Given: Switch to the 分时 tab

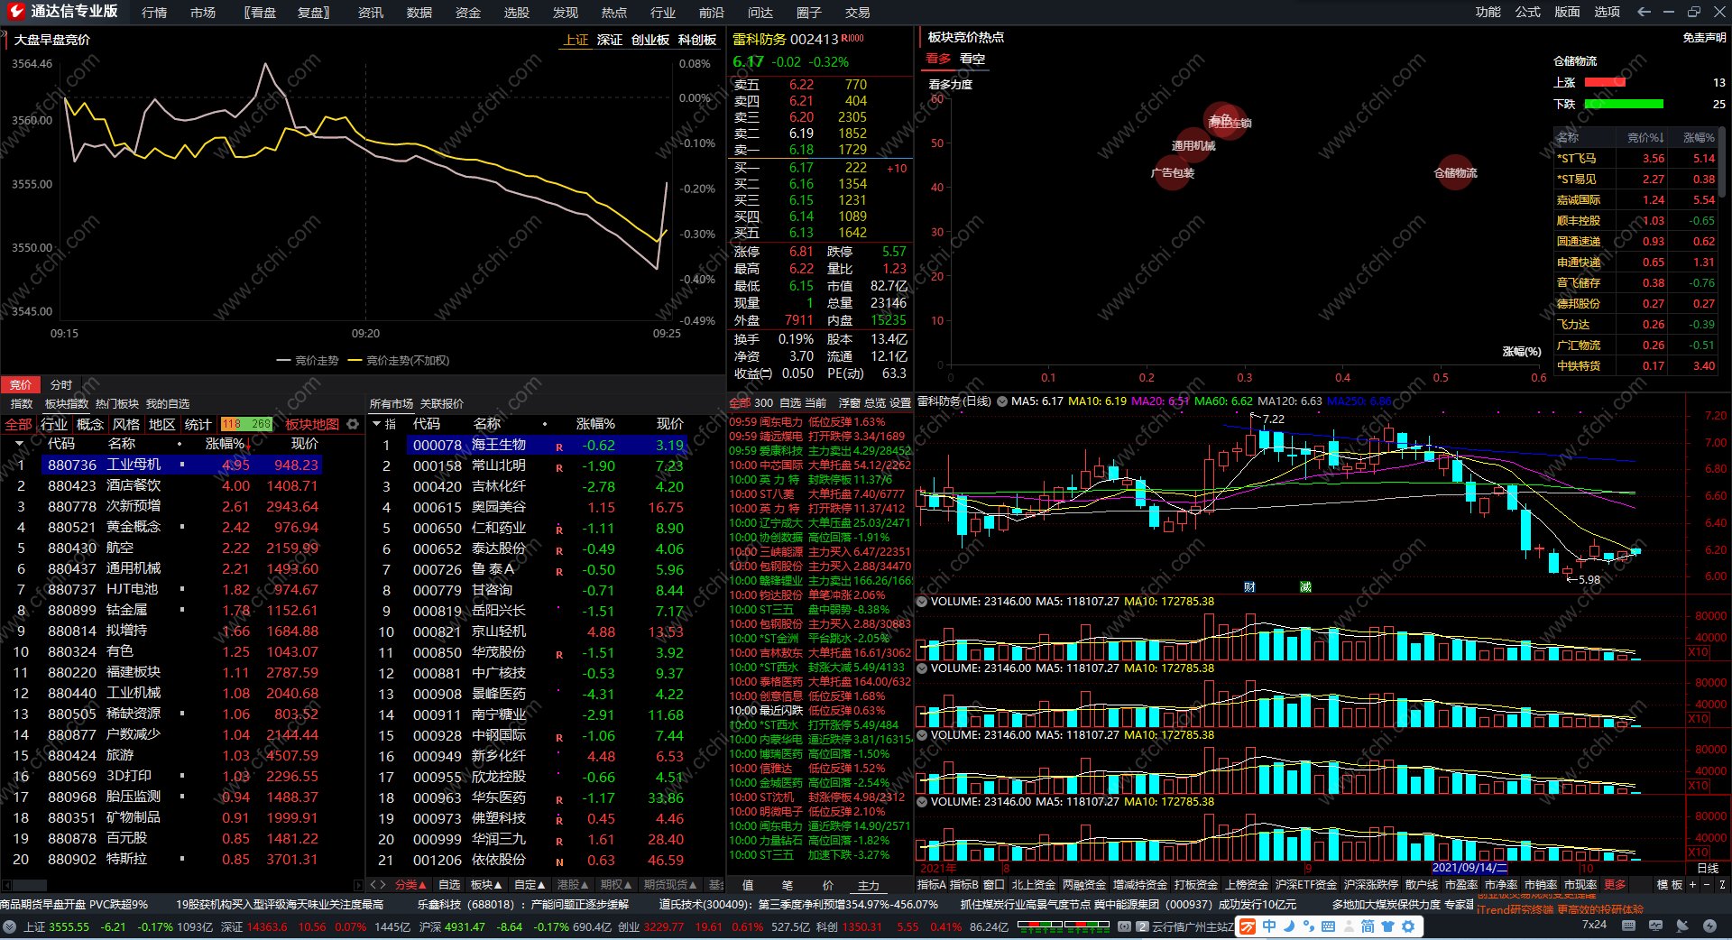Looking at the screenshot, I should tap(61, 384).
